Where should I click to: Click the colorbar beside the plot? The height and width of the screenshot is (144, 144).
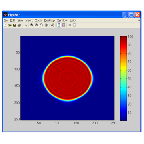124,78
